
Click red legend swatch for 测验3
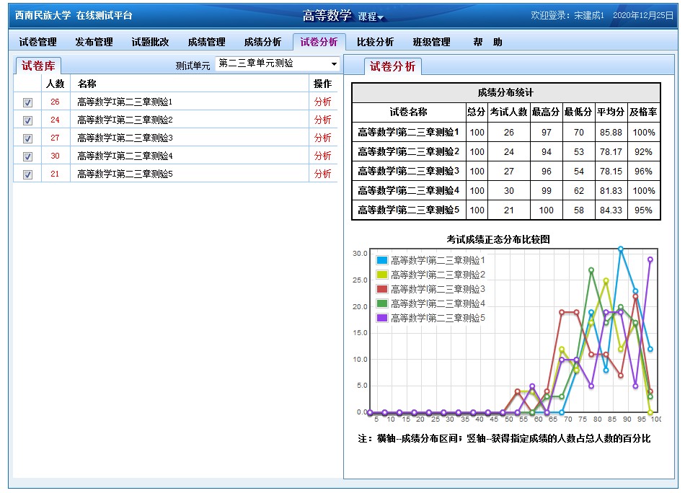382,289
